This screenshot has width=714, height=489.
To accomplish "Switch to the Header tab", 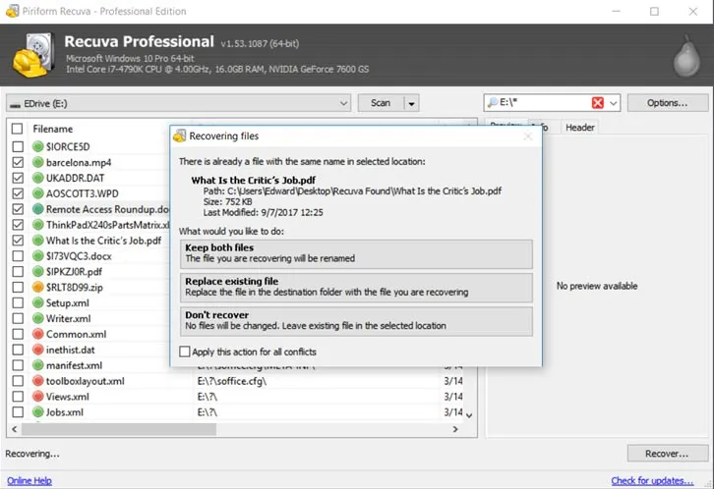I will (x=579, y=128).
